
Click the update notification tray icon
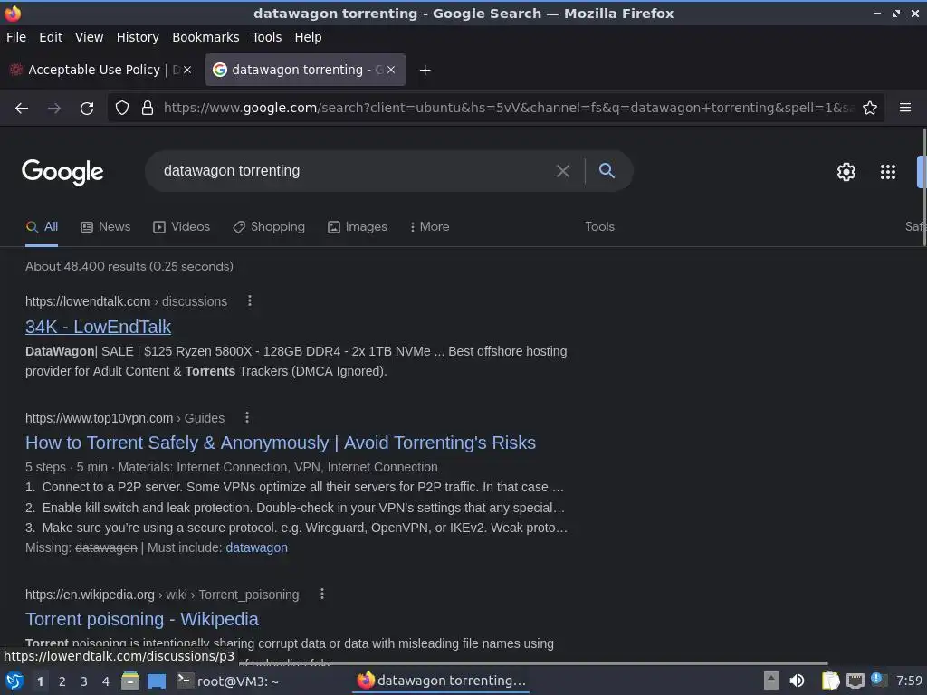point(878,680)
